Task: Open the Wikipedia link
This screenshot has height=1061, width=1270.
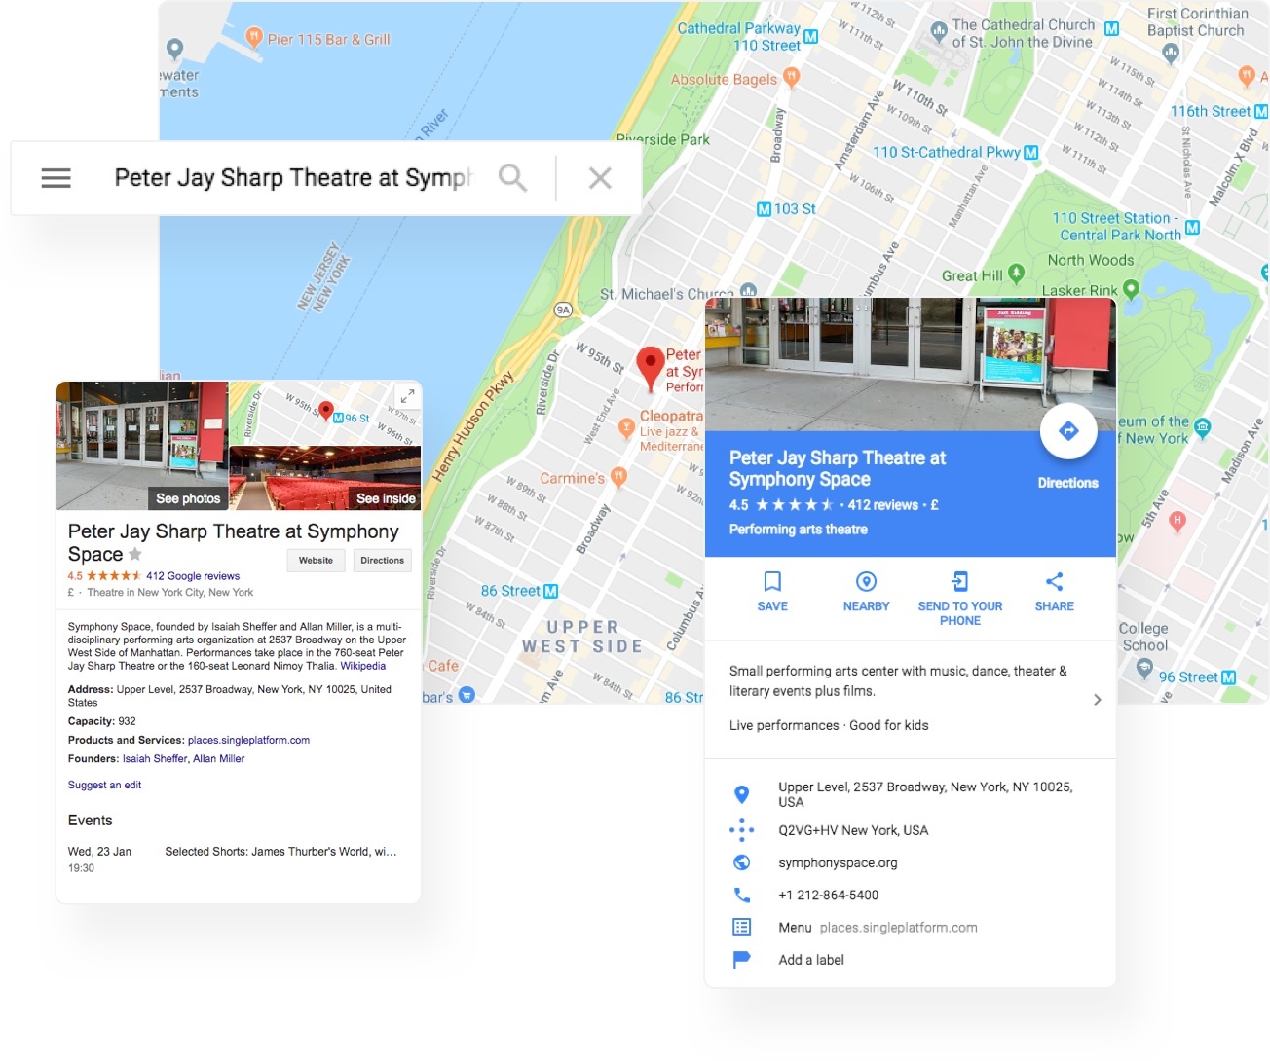Action: tap(363, 666)
